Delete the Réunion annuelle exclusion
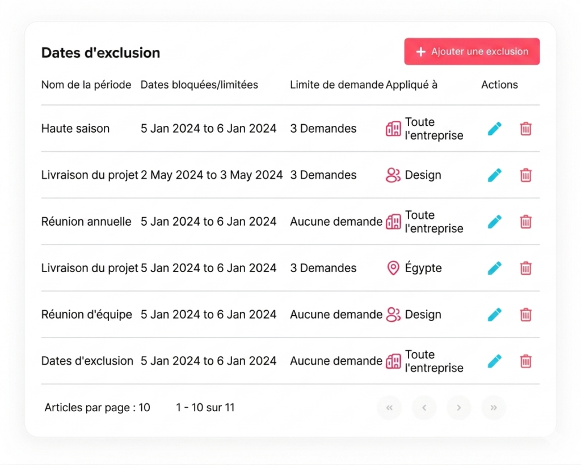The image size is (581, 465). [526, 222]
